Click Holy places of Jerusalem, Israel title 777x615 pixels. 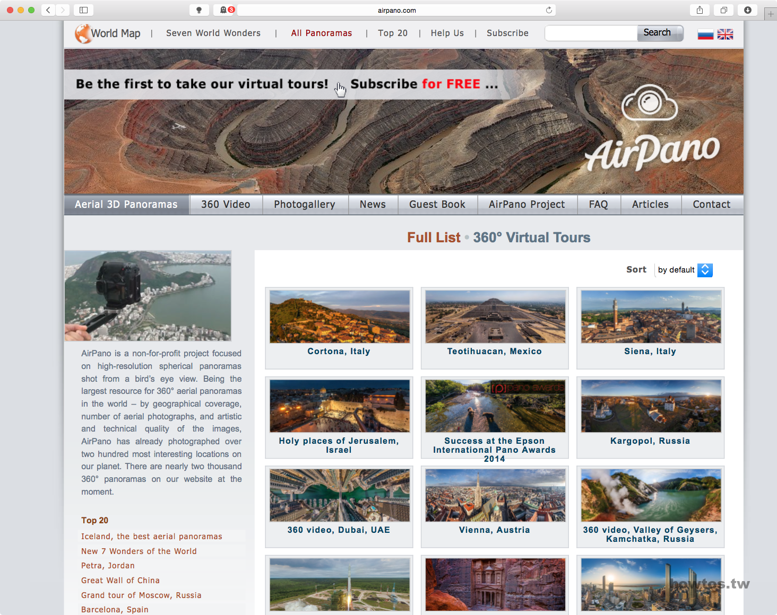[x=339, y=445]
